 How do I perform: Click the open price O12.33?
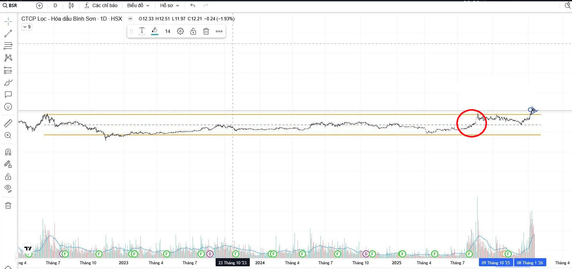pos(146,19)
